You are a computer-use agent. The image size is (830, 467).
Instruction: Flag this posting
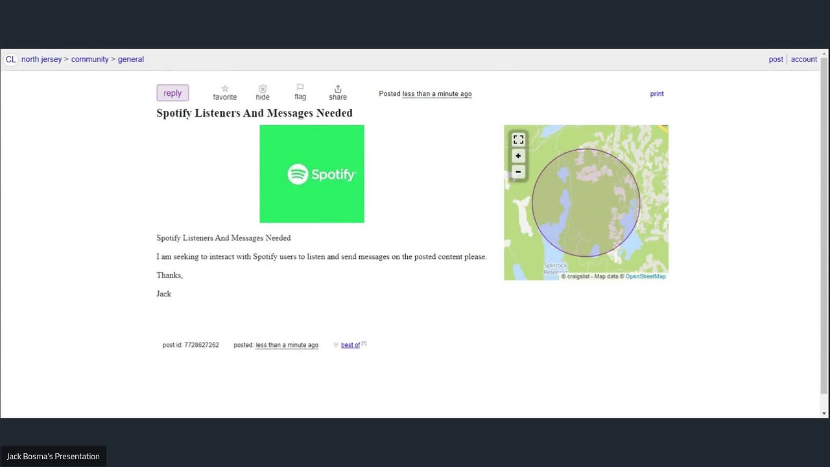[300, 92]
